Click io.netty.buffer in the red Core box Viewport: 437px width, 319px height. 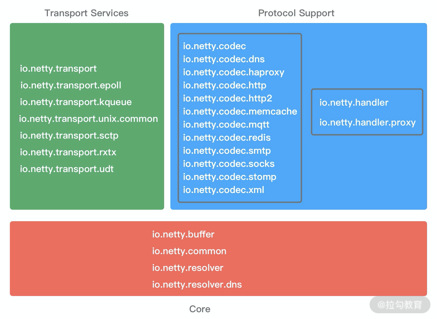(183, 234)
